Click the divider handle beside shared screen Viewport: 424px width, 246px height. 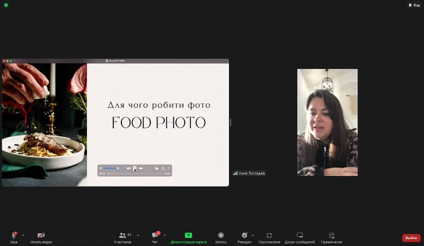pos(231,122)
